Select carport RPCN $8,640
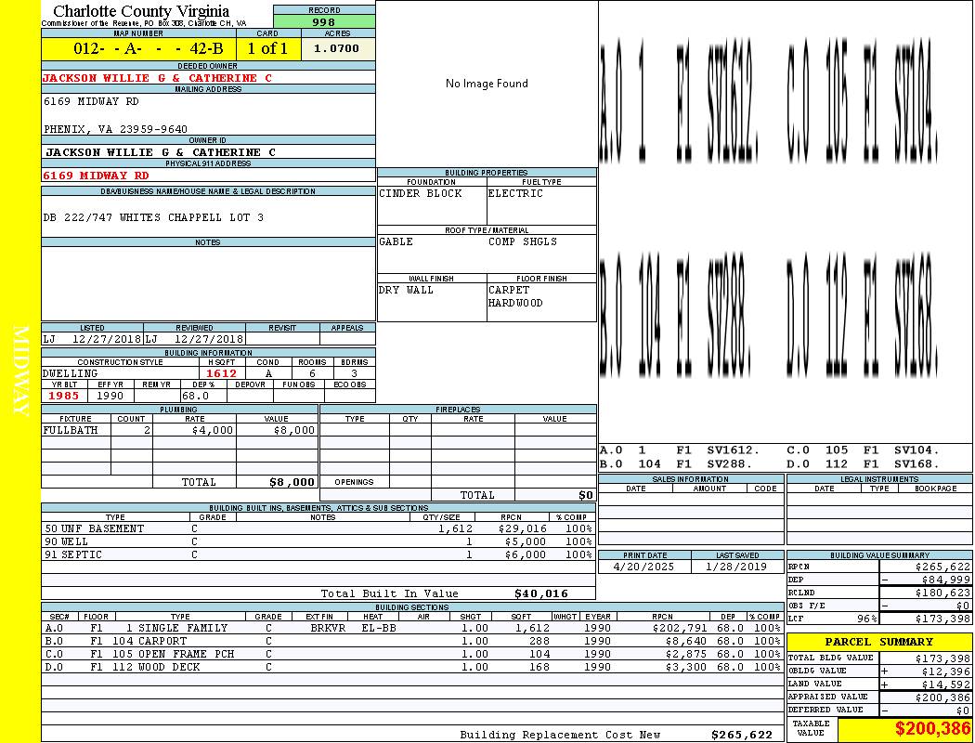975x743 pixels. coord(686,641)
